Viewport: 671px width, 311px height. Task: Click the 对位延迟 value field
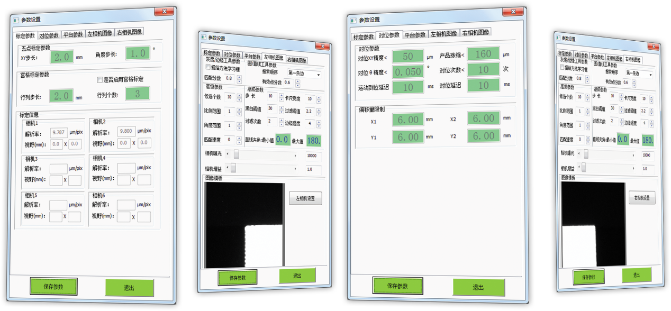click(x=483, y=85)
